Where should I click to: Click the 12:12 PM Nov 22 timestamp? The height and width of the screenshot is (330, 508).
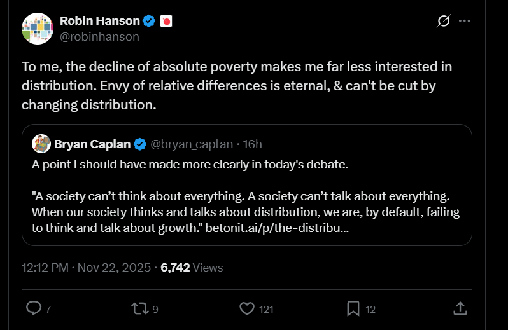pos(88,268)
